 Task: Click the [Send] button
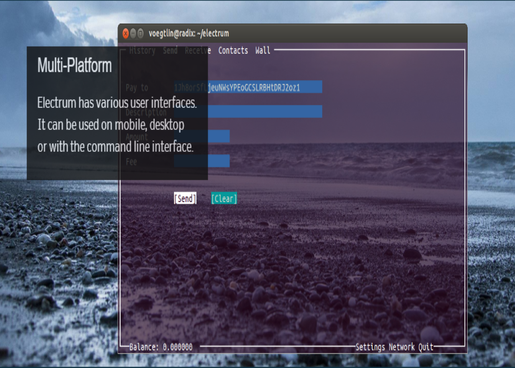[185, 198]
